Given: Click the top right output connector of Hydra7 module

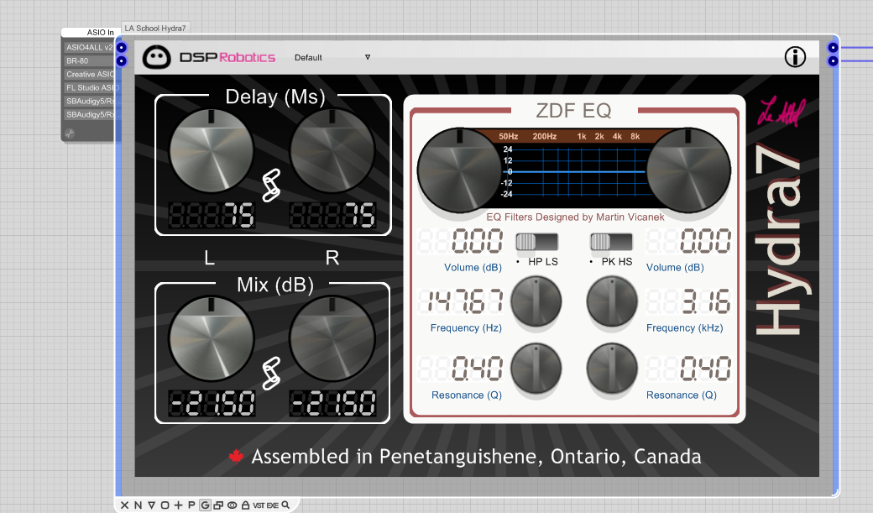Looking at the screenshot, I should 833,47.
